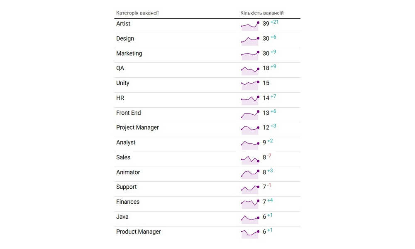Viewport: 415px width, 249px height.
Task: Select the Front End category row
Action: click(x=207, y=115)
